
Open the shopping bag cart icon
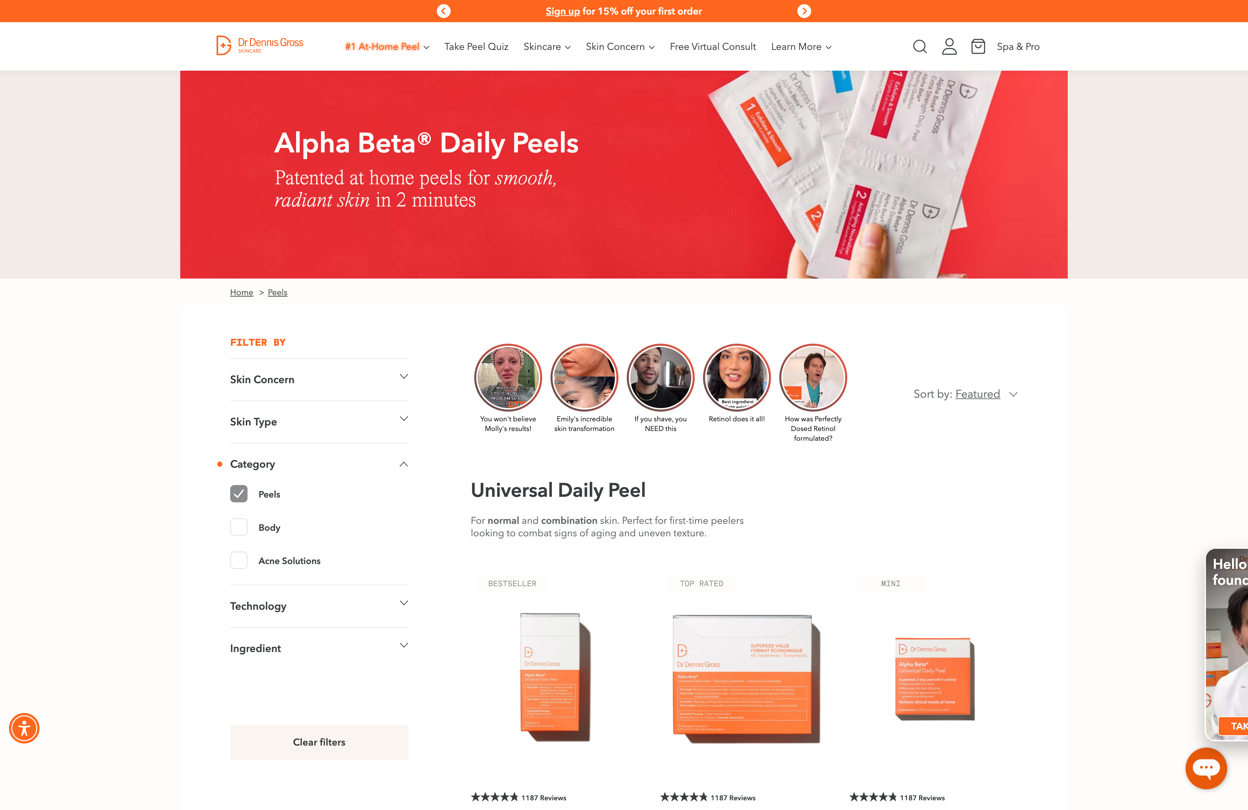tap(978, 47)
